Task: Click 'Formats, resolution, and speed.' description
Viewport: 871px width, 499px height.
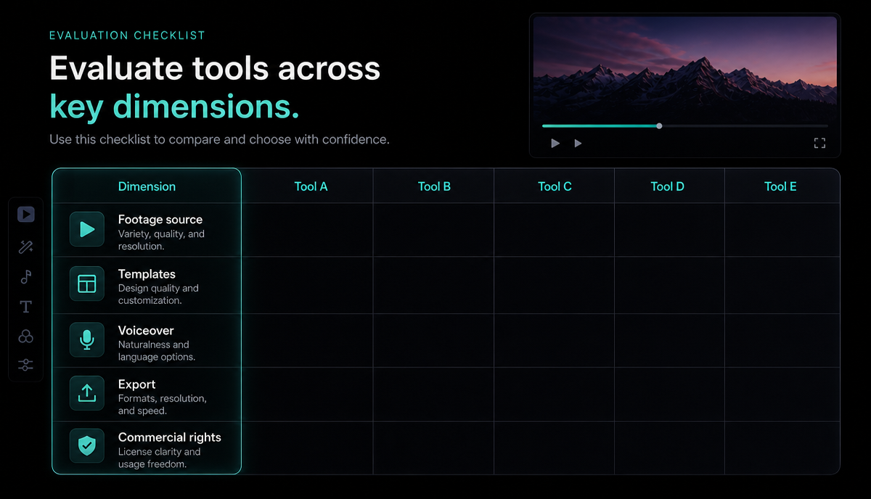Action: point(162,405)
